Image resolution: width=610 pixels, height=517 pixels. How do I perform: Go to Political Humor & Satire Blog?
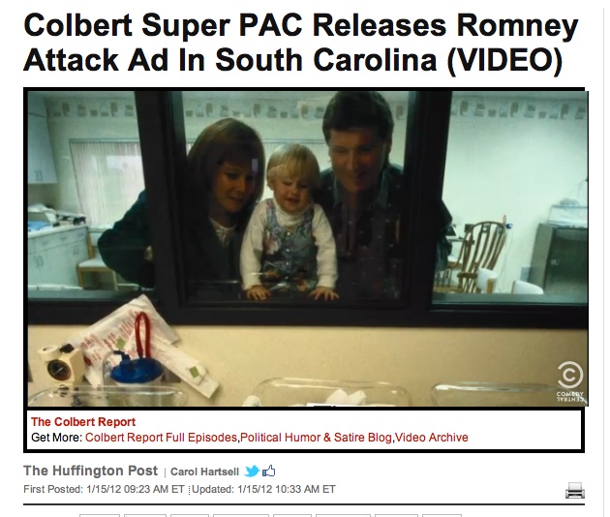316,438
